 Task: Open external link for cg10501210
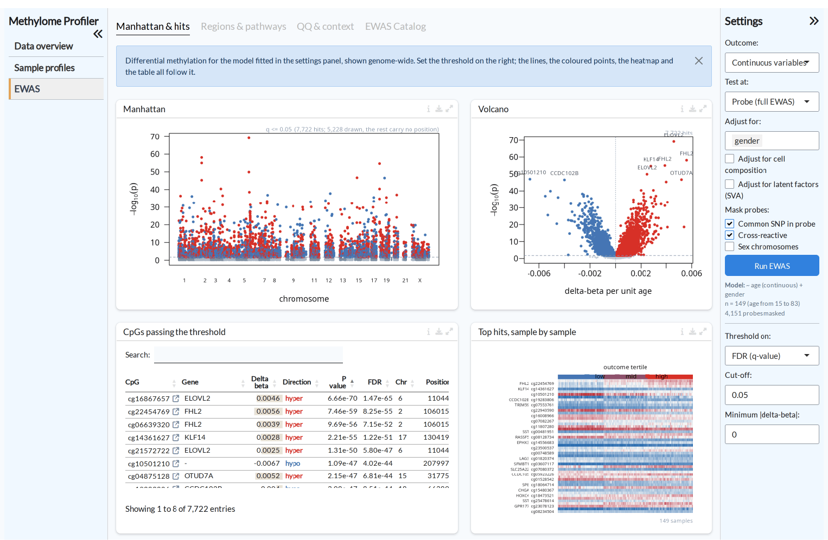pyautogui.click(x=176, y=464)
